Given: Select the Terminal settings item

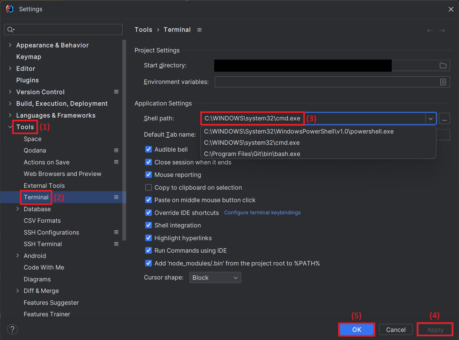Looking at the screenshot, I should point(36,197).
